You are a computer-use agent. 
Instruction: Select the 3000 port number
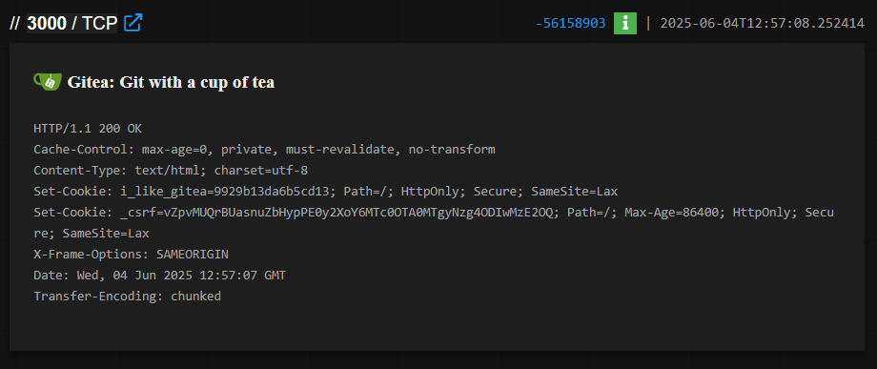pos(47,23)
